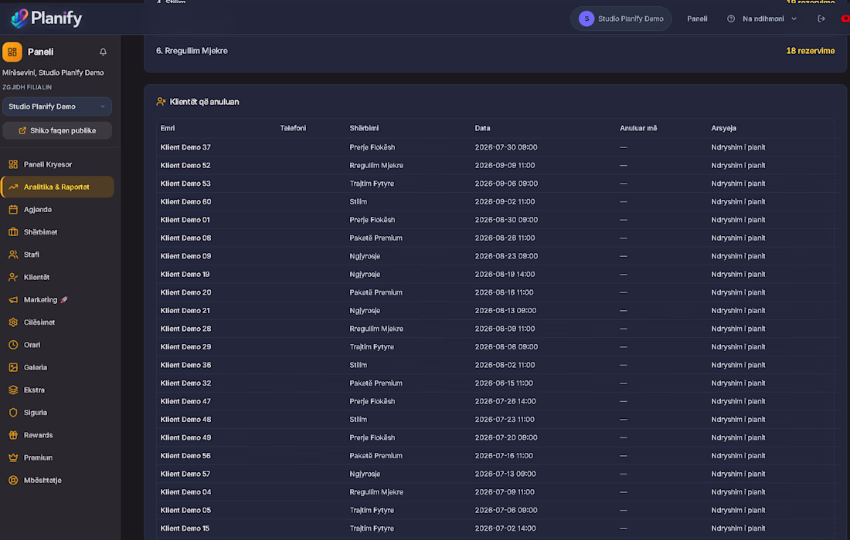The height and width of the screenshot is (540, 850).
Task: Select the Klient Demo 37 row name
Action: 185,147
